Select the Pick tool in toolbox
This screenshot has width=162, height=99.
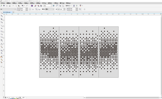1,13
